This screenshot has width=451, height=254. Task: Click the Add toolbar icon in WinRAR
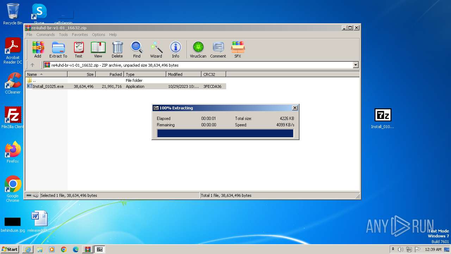[x=38, y=49]
